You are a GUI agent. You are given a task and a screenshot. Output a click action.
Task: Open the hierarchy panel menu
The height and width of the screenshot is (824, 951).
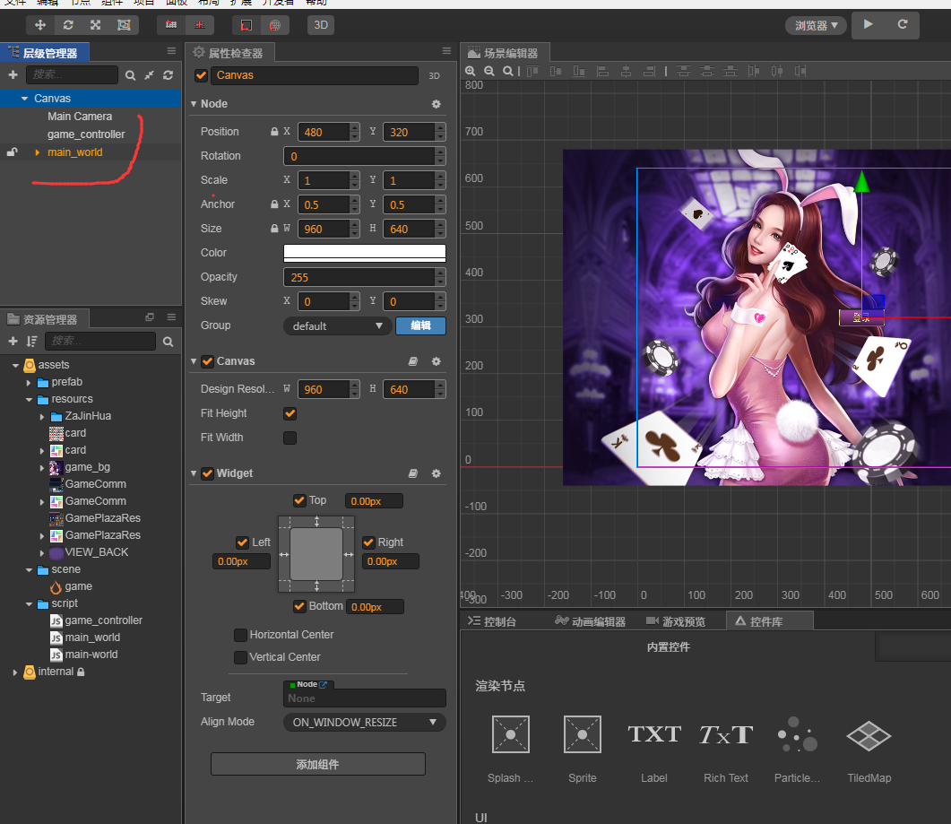pos(171,51)
